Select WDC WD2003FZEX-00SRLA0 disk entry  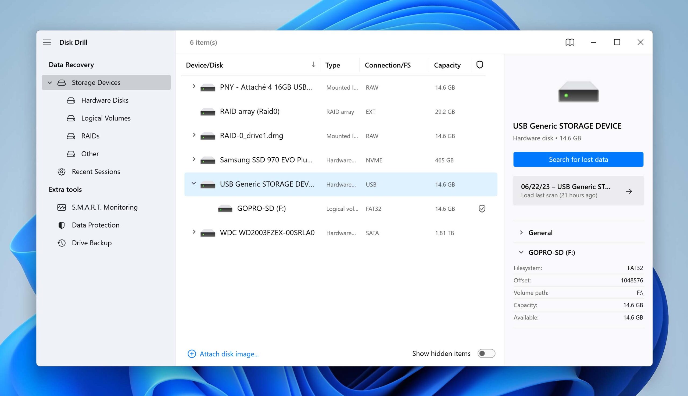tap(267, 232)
